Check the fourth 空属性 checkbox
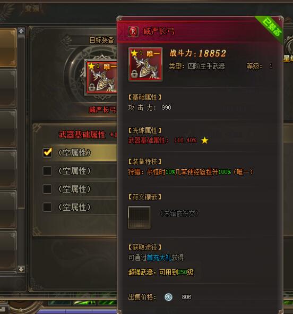293x314 pixels. 47,207
